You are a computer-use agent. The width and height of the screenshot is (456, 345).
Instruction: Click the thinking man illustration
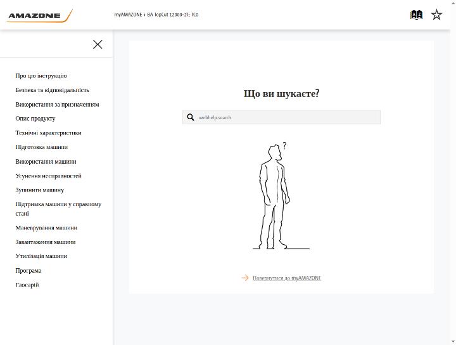click(x=281, y=195)
